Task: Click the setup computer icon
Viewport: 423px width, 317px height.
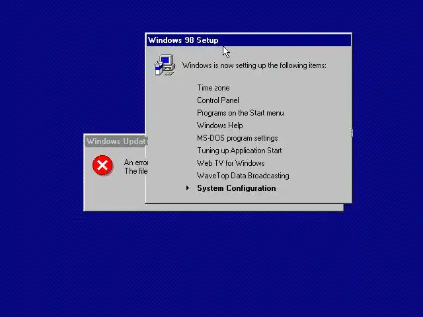Action: click(x=165, y=65)
